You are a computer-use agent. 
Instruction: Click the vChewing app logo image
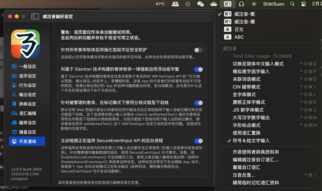pos(25,44)
